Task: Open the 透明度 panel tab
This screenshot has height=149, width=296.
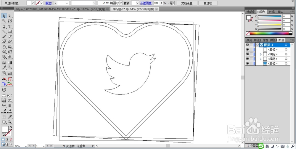Action: (250, 12)
